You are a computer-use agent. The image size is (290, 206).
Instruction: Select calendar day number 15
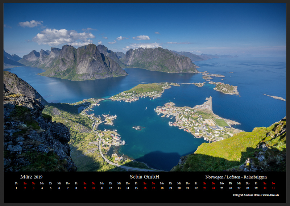tap(136, 188)
